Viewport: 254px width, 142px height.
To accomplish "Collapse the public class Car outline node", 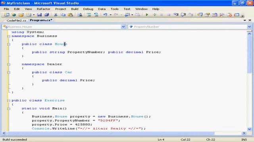I will click(x=9, y=73).
